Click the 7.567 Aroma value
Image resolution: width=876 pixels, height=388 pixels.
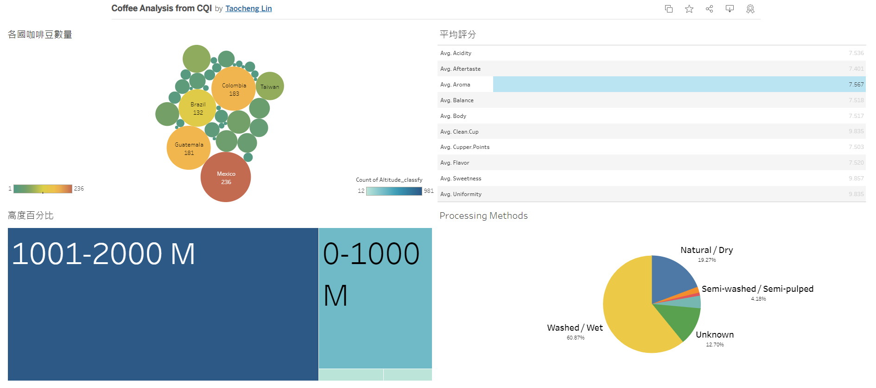856,85
